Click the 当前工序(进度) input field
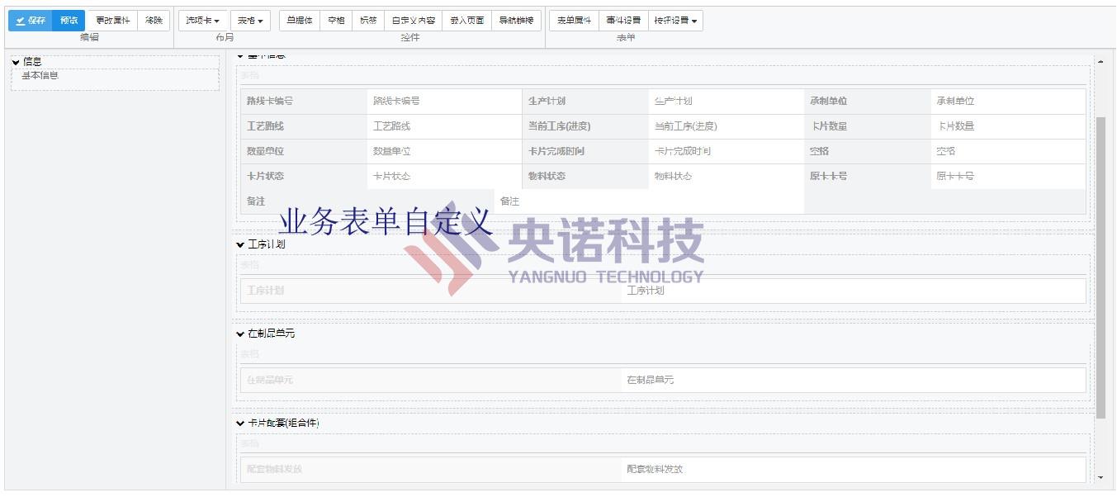Image resolution: width=1117 pixels, height=497 pixels. [727, 126]
